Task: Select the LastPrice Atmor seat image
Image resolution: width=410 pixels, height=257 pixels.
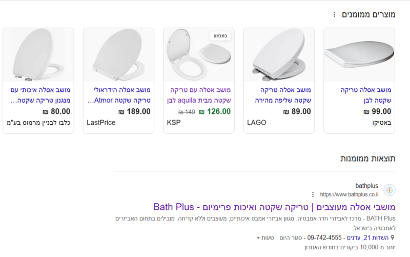Action: (119, 55)
